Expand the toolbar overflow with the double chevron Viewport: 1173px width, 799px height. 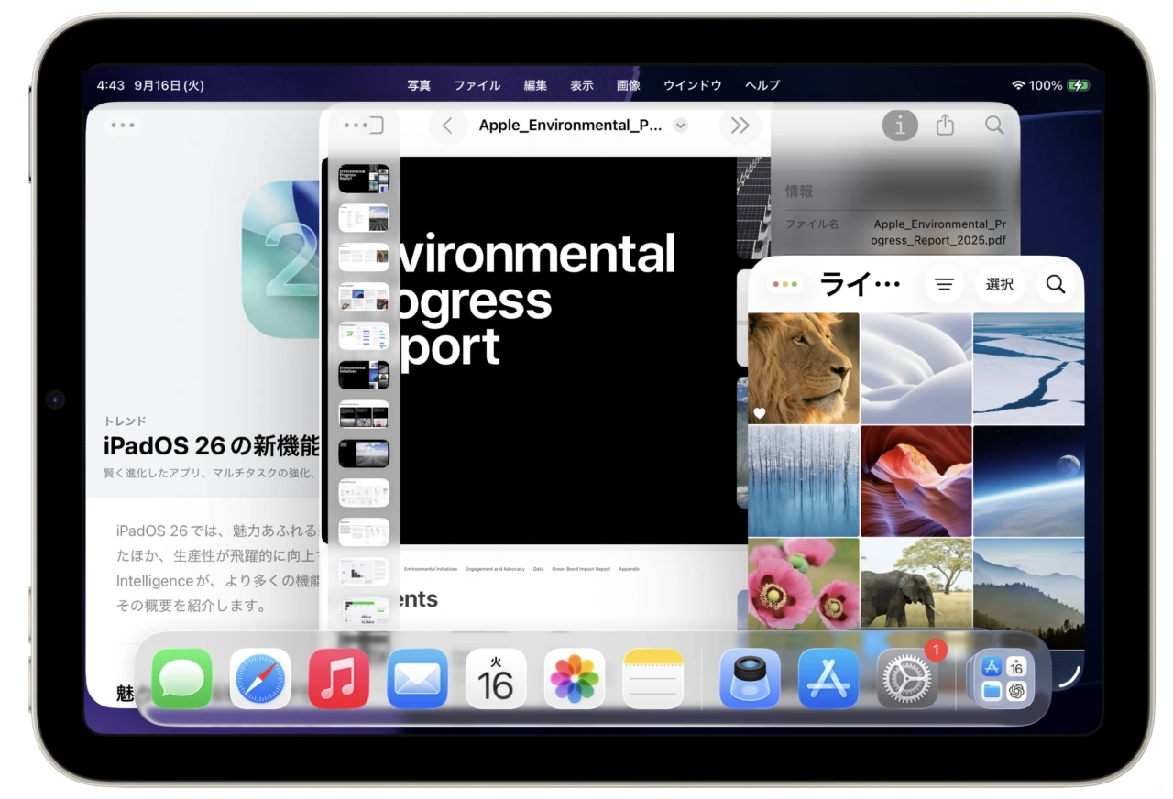click(740, 126)
